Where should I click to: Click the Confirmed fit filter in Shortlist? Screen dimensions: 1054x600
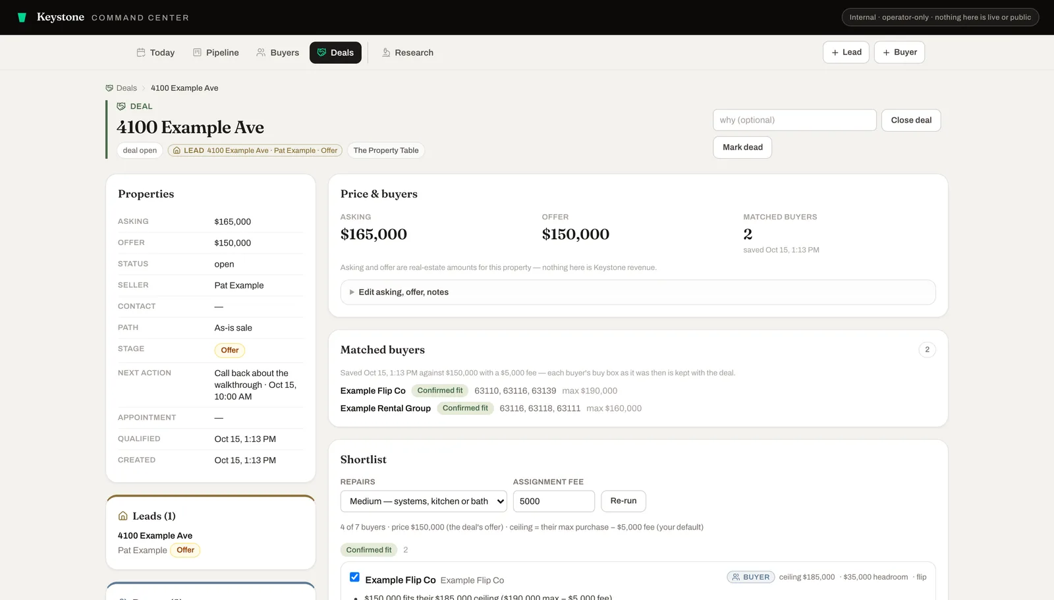click(369, 550)
